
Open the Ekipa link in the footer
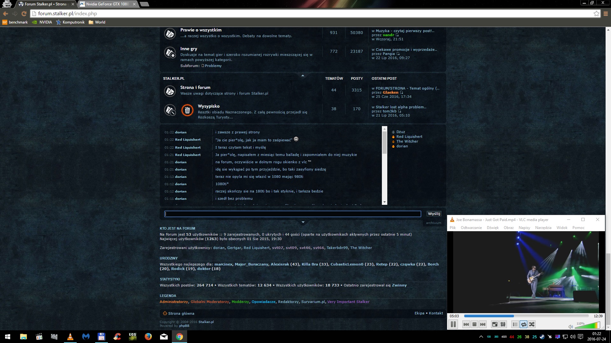pyautogui.click(x=419, y=313)
